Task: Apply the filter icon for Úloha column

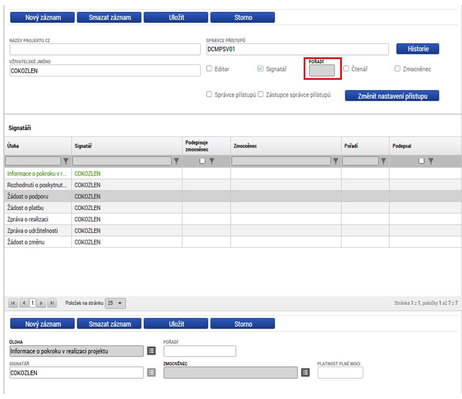Action: pyautogui.click(x=66, y=161)
